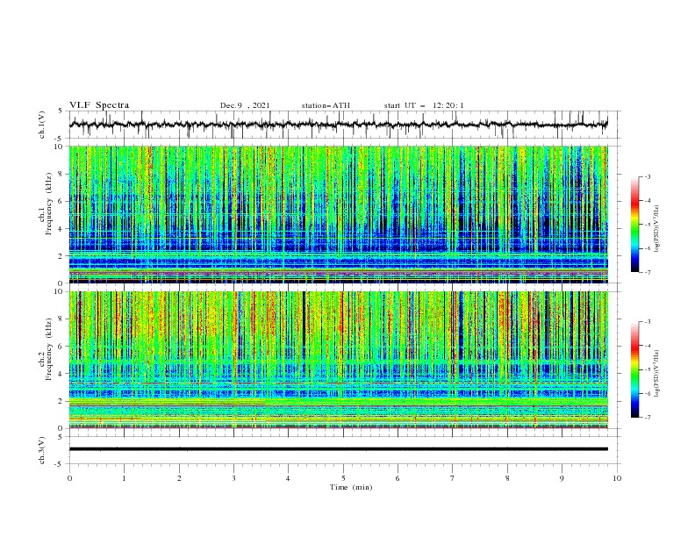Click the ch.2 spectrogram color scale bar
This screenshot has height=537, width=695.
tap(634, 369)
